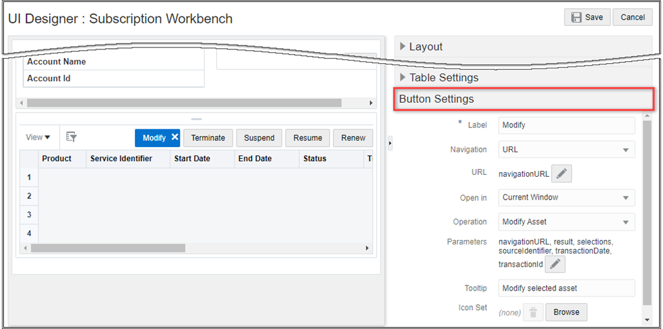Open the Operation dropdown showing Modify Asset
Viewport: 663px width, 329px height.
[x=567, y=222]
